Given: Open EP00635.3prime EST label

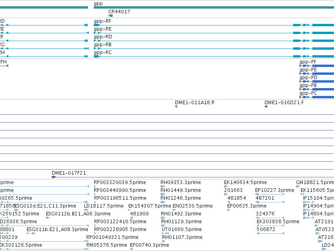Looking at the screenshot, I should (x=246, y=206).
